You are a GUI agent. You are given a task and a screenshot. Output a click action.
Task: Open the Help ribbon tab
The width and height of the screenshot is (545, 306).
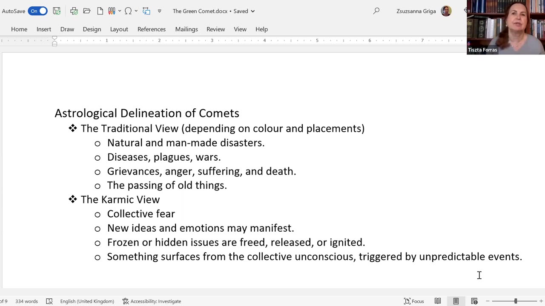(261, 29)
